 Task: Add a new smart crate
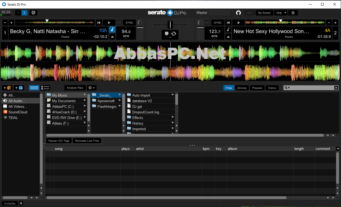tap(19, 88)
